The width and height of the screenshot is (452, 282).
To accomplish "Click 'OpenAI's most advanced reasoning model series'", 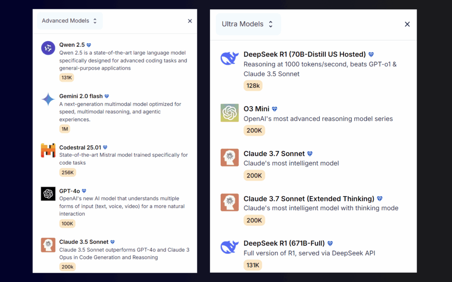I will click(x=318, y=119).
